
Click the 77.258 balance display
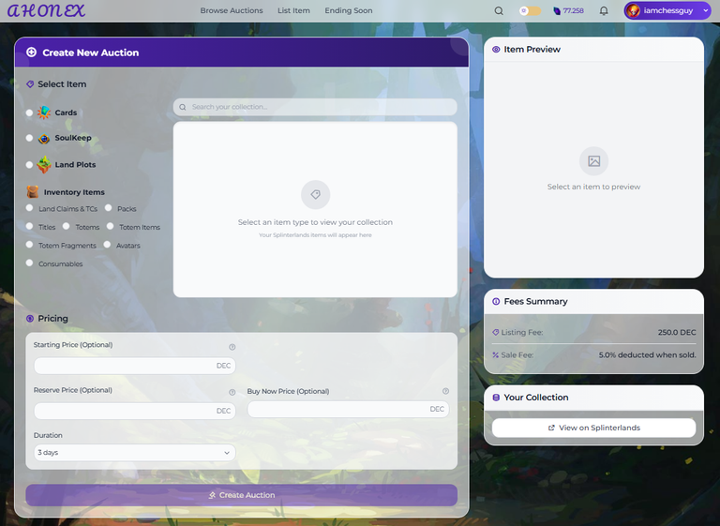pos(573,10)
